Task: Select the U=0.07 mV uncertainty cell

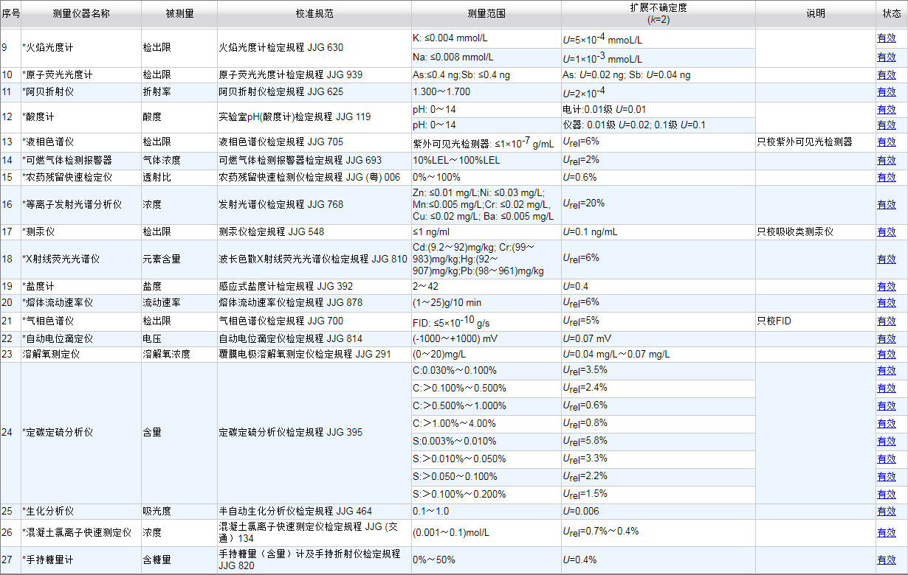Action: click(658, 338)
